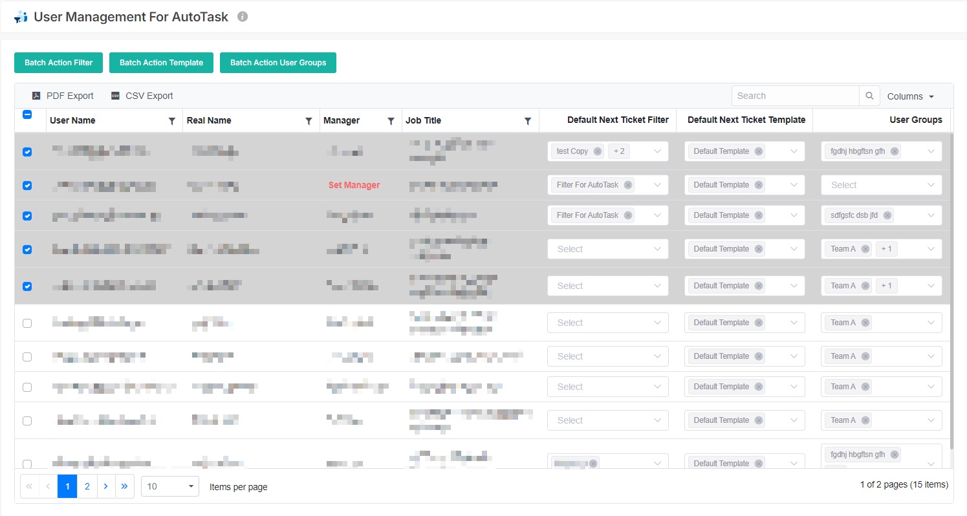The image size is (967, 516).
Task: Uncheck the first row's selection checkbox
Action: 27,152
